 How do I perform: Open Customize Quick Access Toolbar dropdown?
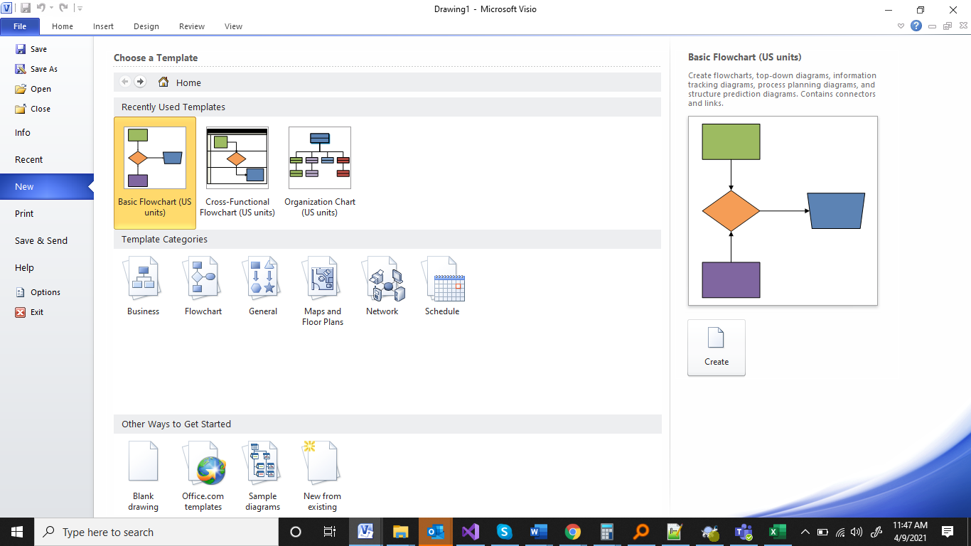[79, 9]
